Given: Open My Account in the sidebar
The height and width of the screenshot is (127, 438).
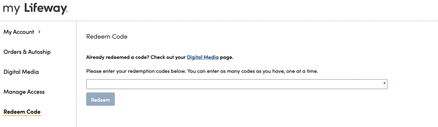Looking at the screenshot, I should point(19,32).
